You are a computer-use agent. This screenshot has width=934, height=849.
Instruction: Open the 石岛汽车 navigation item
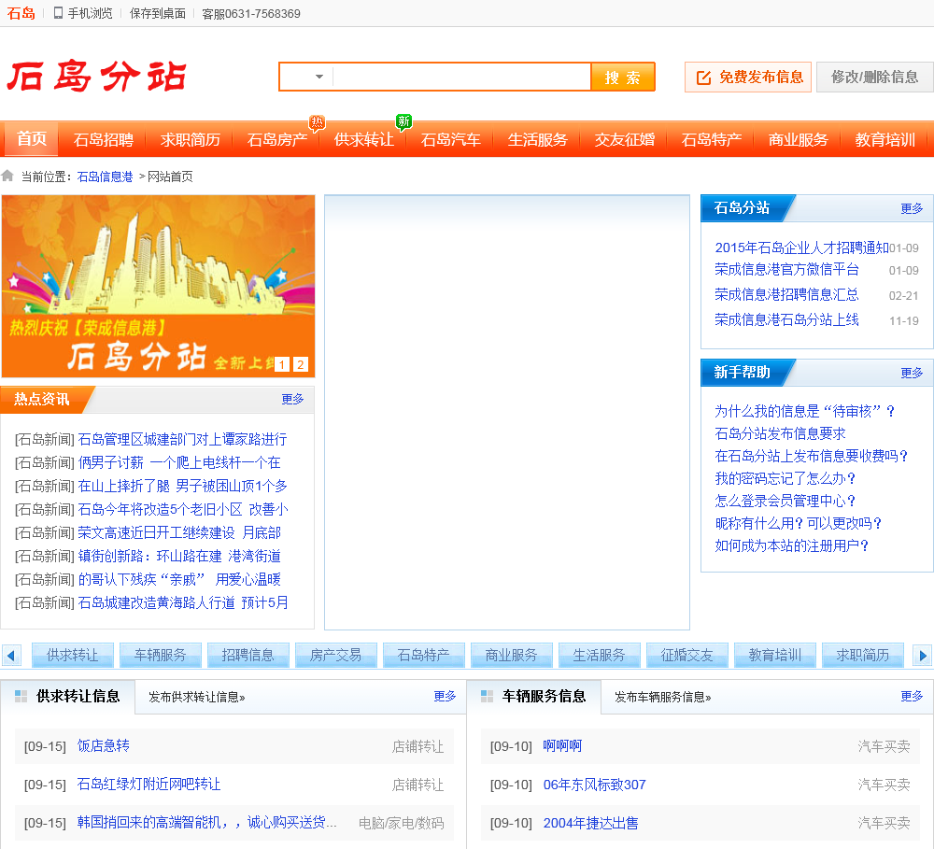[451, 139]
